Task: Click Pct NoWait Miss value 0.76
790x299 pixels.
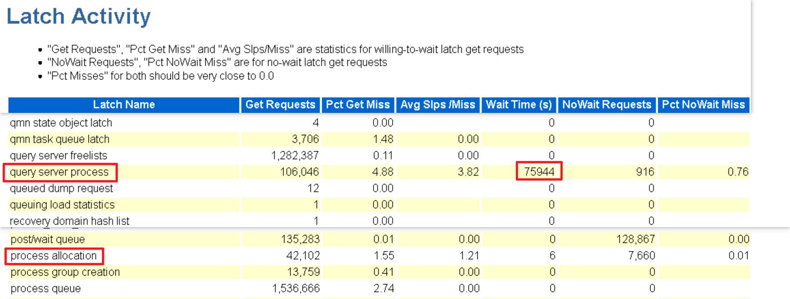Action: coord(738,172)
